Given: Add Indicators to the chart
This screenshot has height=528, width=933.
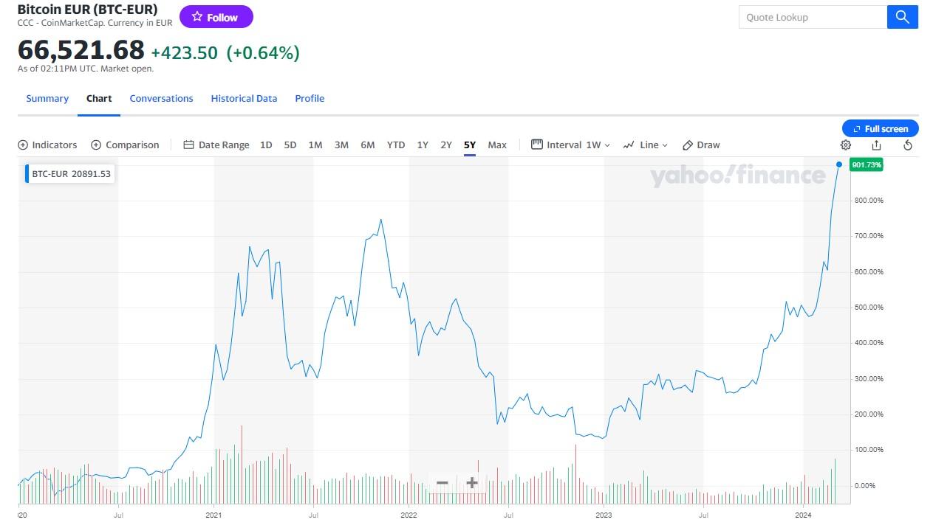Looking at the screenshot, I should coord(47,145).
